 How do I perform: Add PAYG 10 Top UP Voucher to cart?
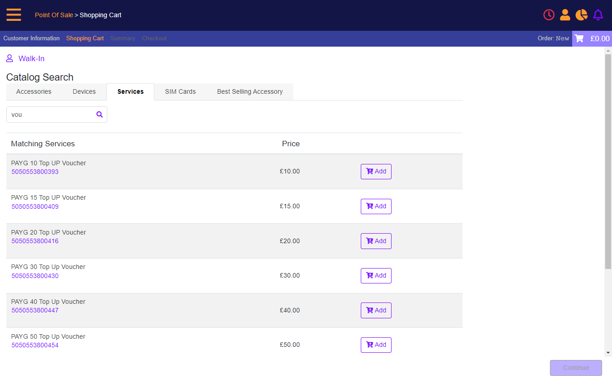click(376, 172)
